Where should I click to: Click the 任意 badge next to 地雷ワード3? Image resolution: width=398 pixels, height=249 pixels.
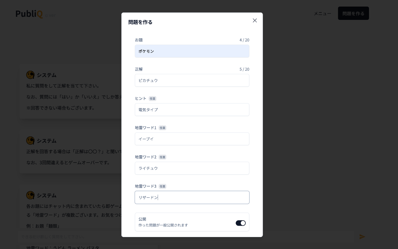pos(162,186)
